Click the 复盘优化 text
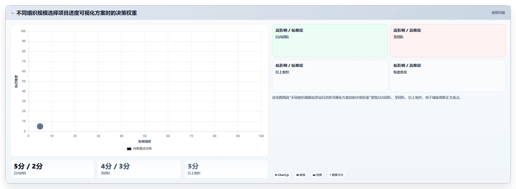Viewport: 516px width, 189px height. [400, 72]
